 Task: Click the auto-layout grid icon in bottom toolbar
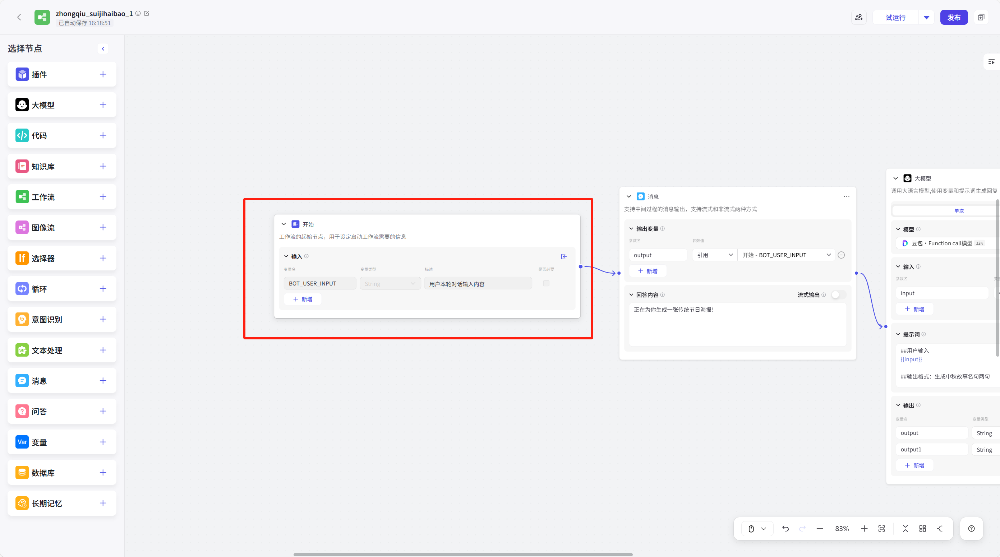point(923,529)
